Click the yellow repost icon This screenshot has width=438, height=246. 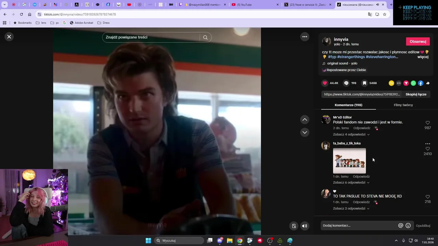tap(391, 83)
